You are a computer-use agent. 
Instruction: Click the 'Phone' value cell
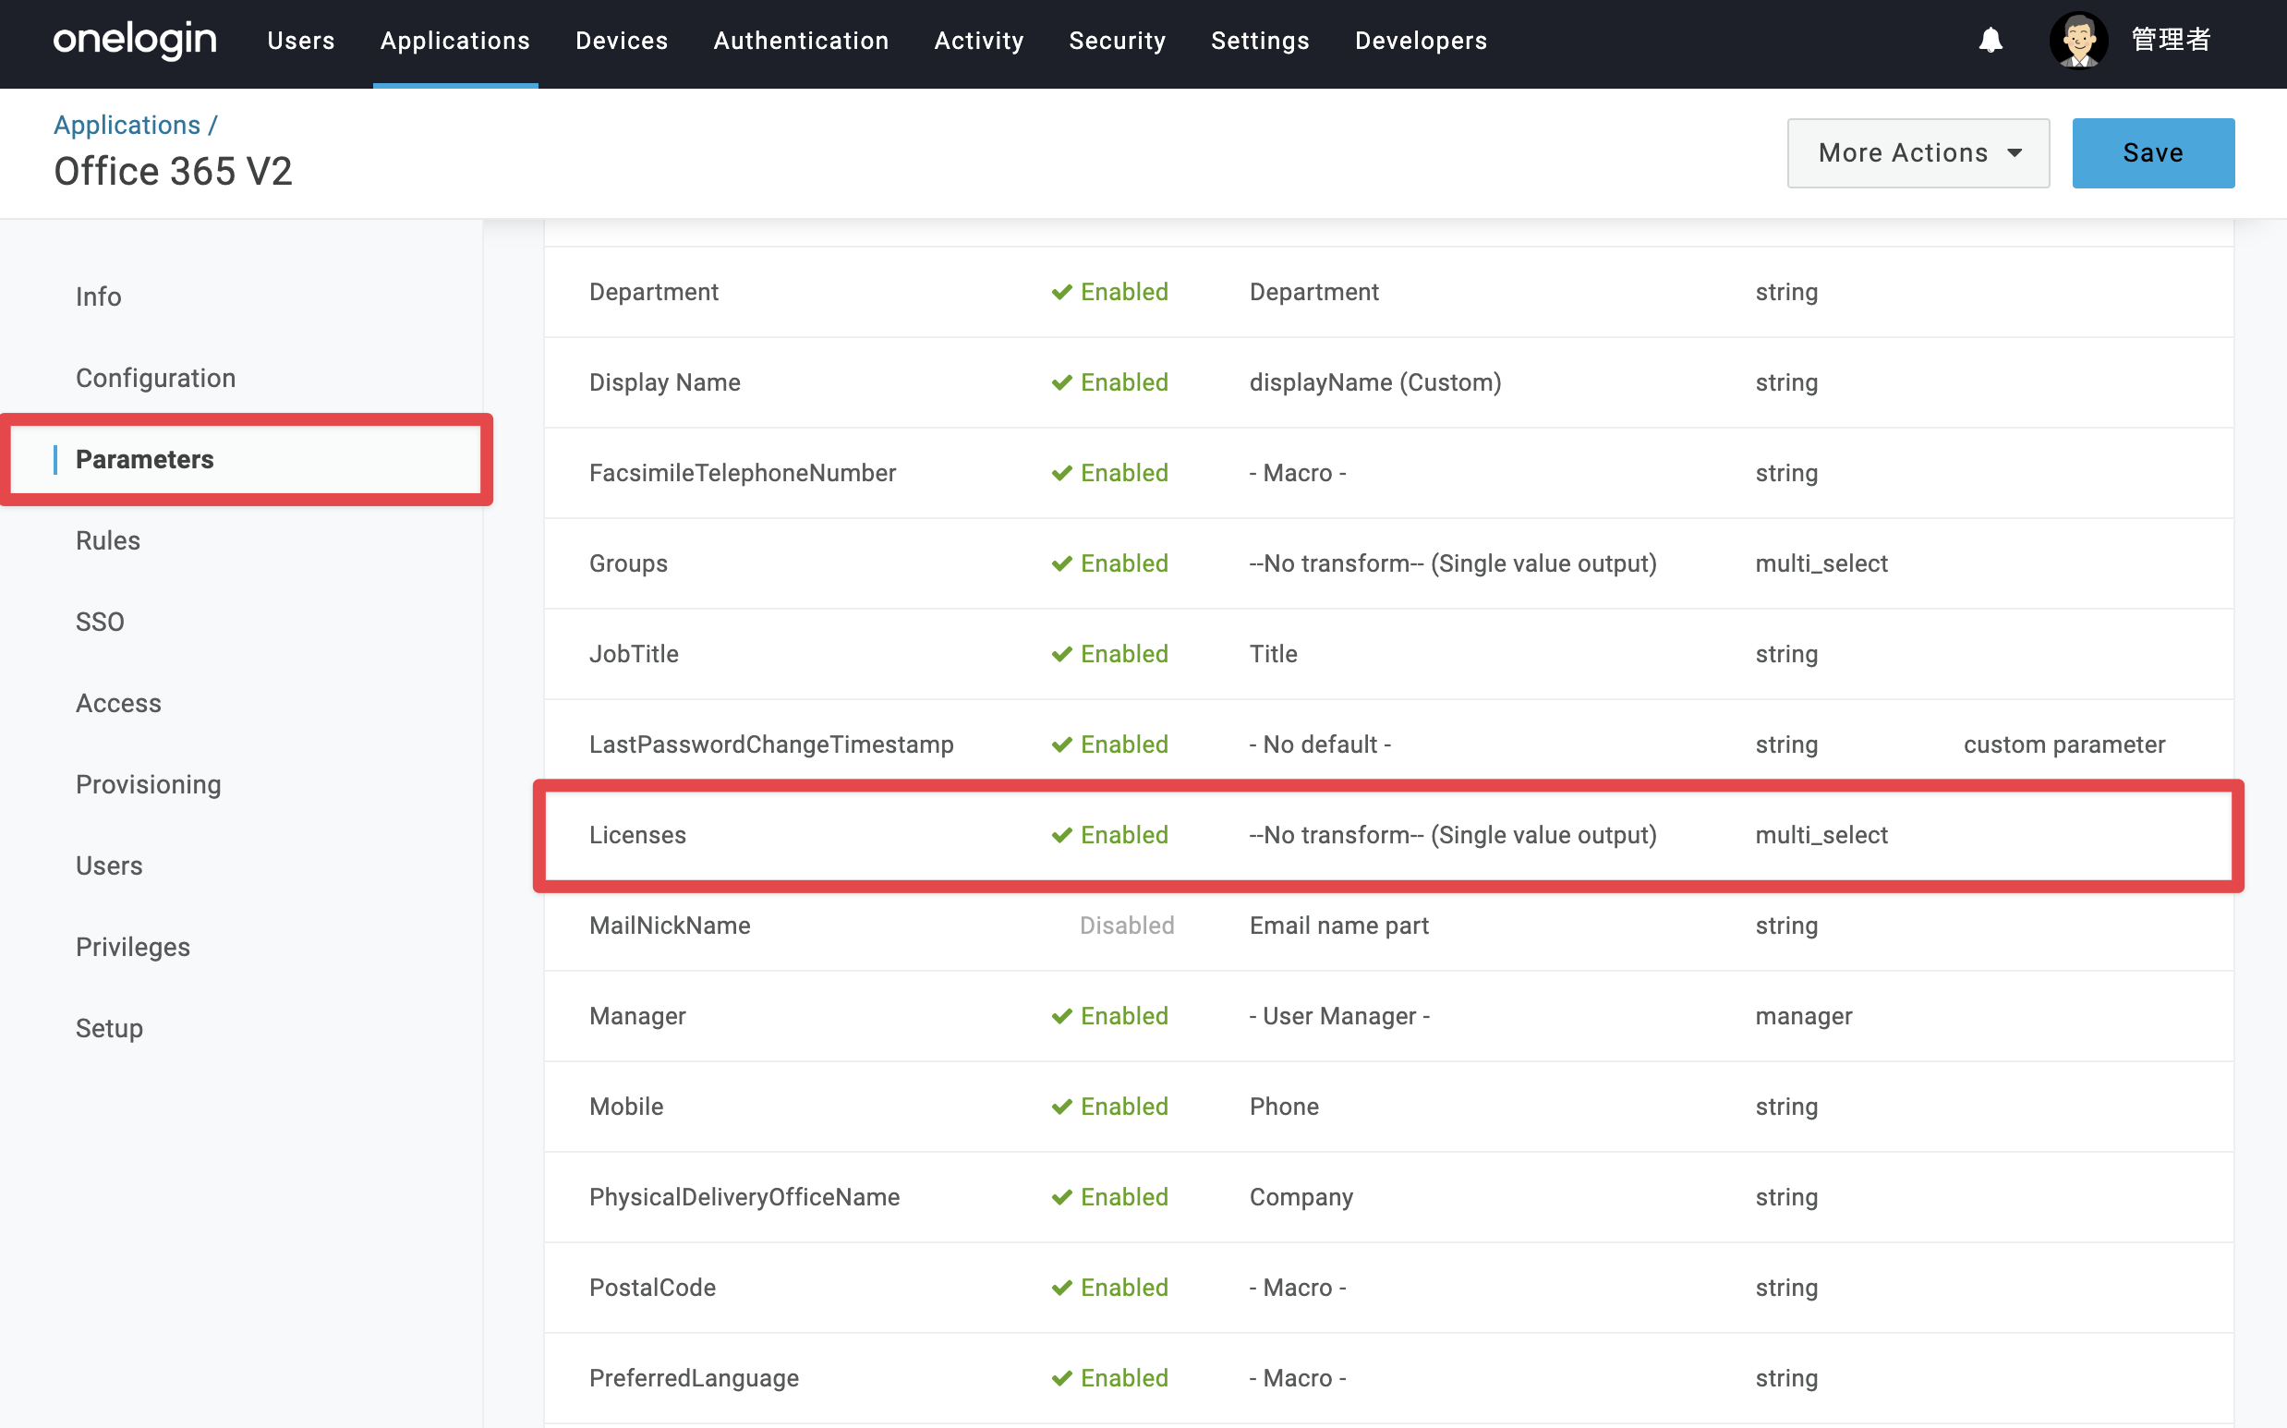coord(1283,1107)
